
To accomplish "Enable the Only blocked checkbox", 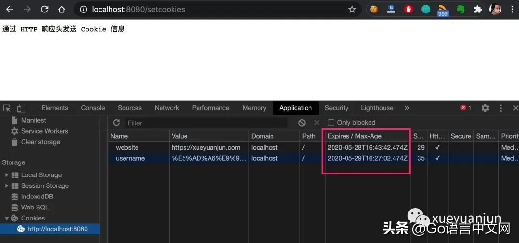I will (331, 123).
